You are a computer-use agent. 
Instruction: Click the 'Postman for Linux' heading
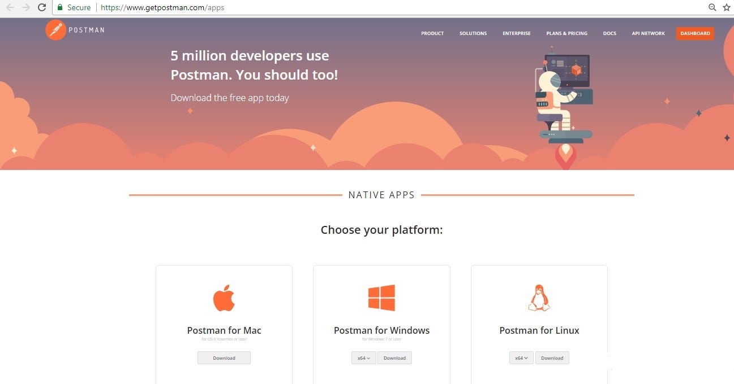pos(539,330)
